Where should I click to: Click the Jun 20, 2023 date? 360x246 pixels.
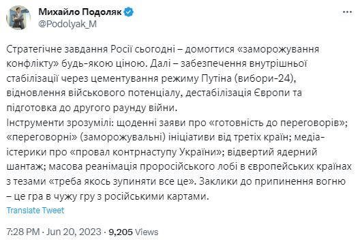[x=74, y=232]
